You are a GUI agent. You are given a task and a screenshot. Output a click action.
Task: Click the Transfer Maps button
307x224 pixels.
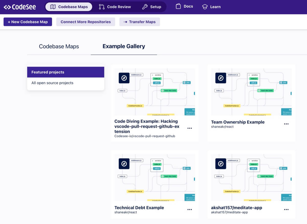point(139,22)
